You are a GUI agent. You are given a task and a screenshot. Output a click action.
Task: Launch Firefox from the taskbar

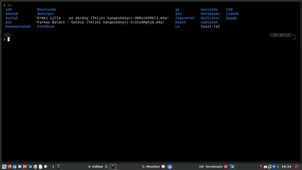[9, 167]
